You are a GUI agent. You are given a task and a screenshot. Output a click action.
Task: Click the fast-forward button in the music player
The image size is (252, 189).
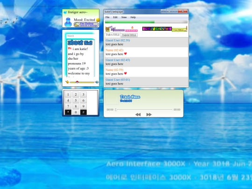[x=149, y=114]
